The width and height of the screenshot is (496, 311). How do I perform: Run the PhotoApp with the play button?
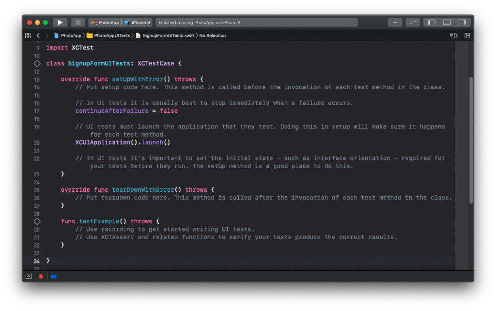60,22
